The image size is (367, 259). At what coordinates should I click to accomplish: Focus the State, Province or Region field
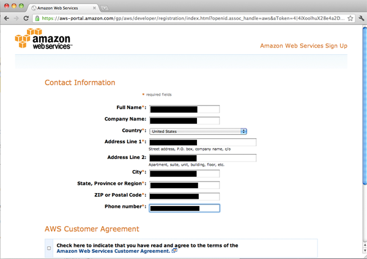point(185,185)
